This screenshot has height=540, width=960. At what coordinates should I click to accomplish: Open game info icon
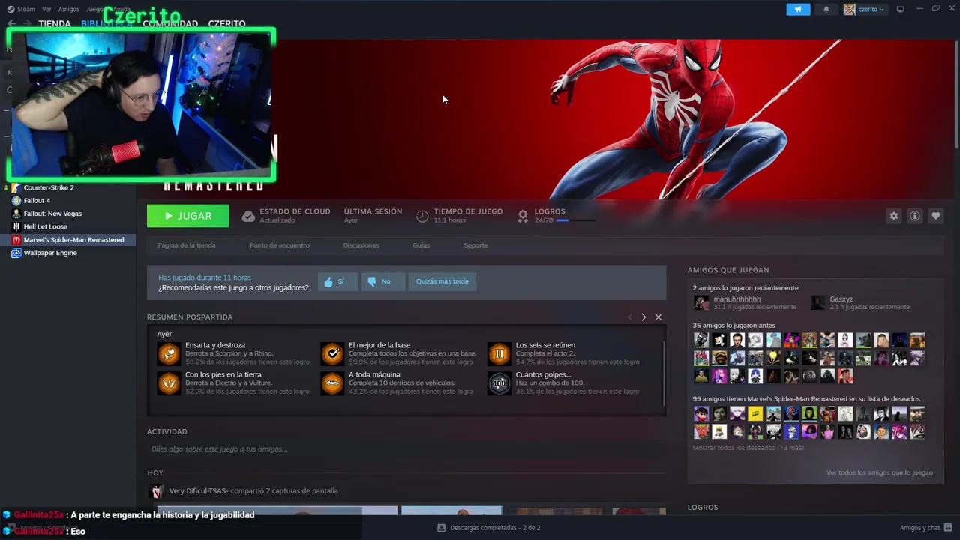tap(915, 216)
